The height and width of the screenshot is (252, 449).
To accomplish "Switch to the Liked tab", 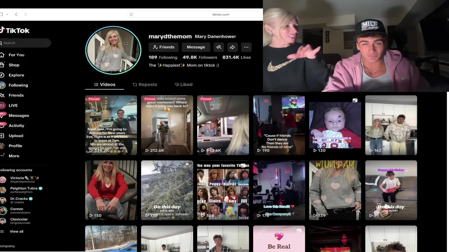I will [183, 84].
